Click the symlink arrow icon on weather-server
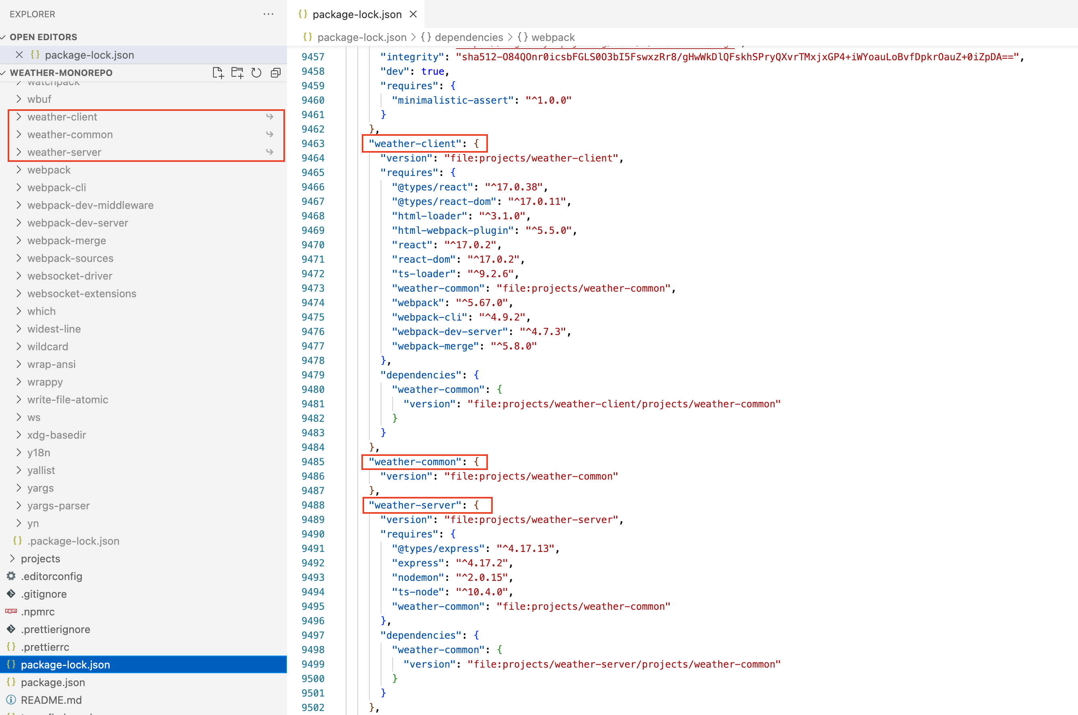This screenshot has height=715, width=1078. point(270,152)
